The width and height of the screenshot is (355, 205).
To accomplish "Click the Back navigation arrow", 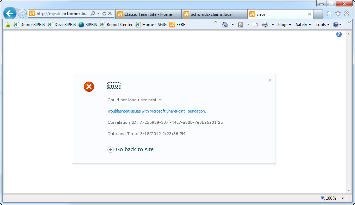I will tap(10, 13).
